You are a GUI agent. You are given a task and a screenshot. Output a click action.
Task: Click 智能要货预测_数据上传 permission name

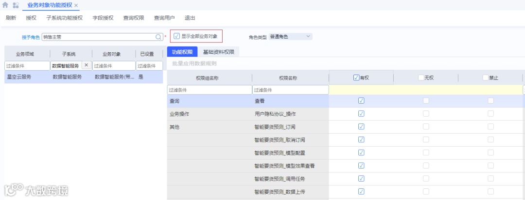pyautogui.click(x=280, y=192)
